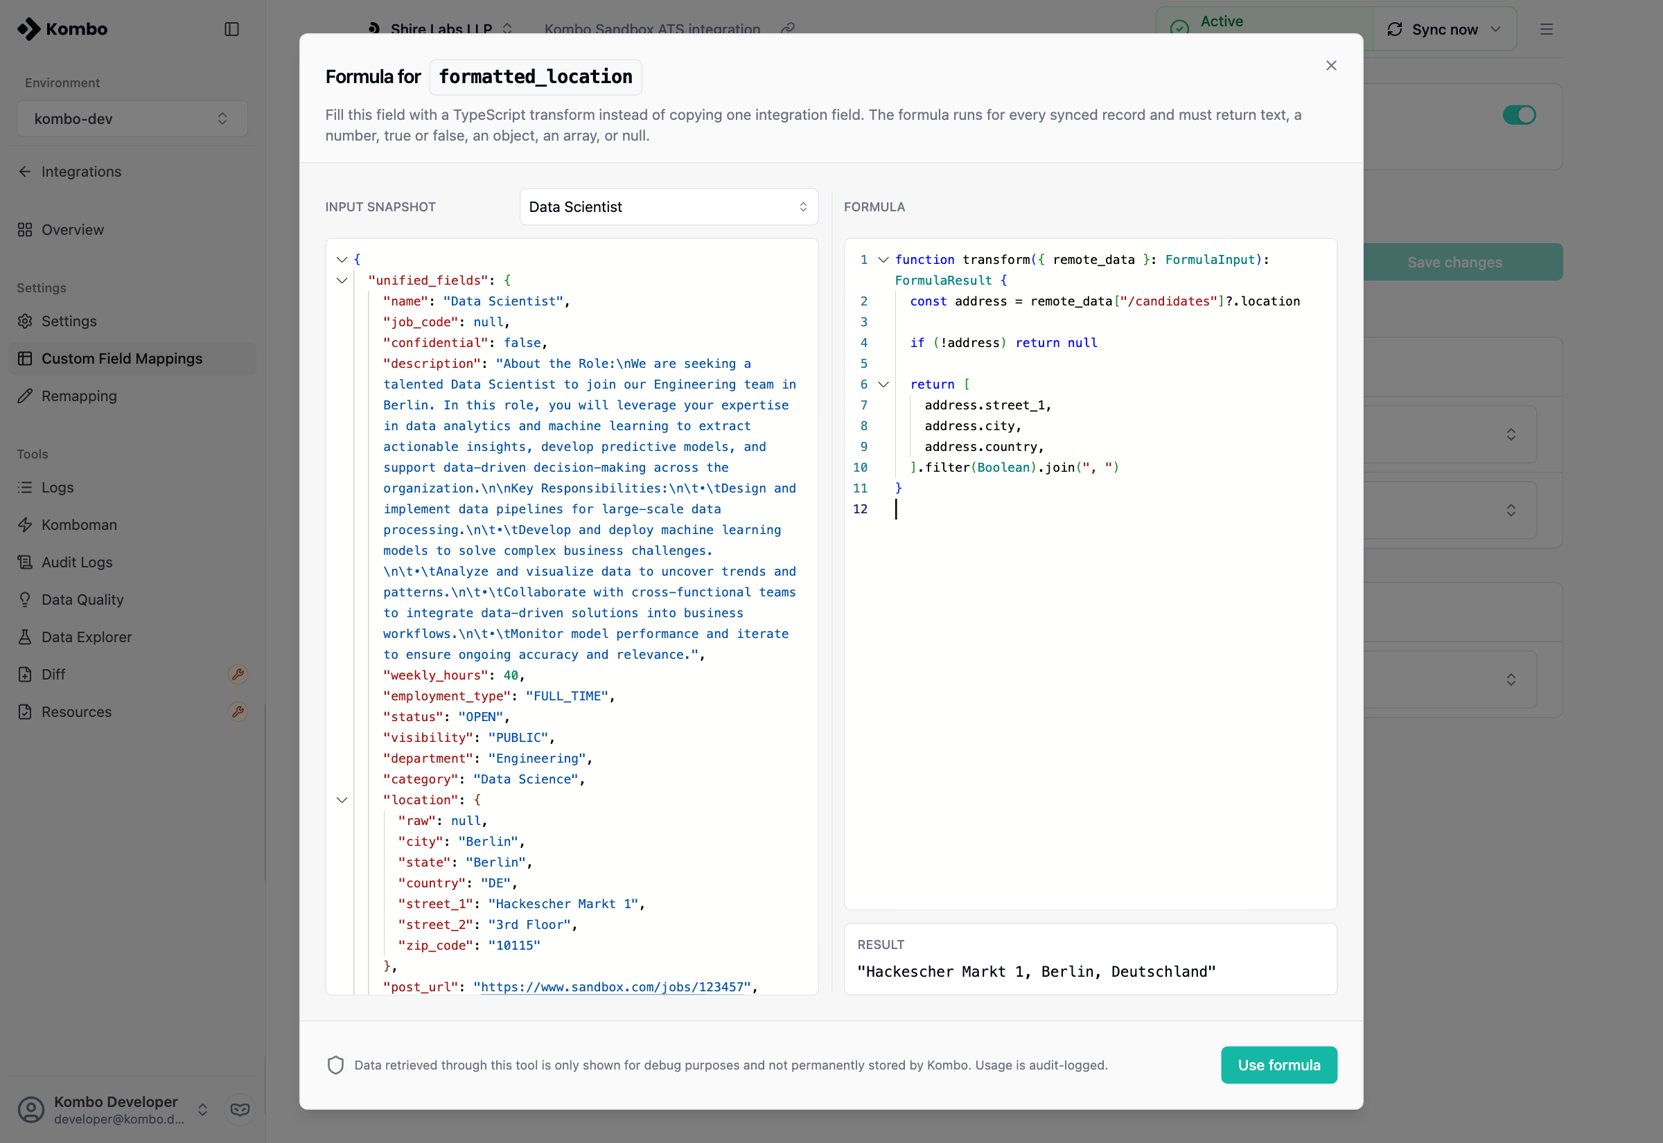Click the wrench badge next to Diff
The width and height of the screenshot is (1663, 1143).
coord(238,674)
